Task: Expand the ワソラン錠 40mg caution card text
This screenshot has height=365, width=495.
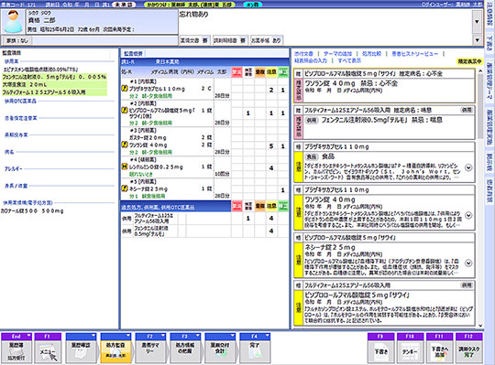Action: (468, 215)
